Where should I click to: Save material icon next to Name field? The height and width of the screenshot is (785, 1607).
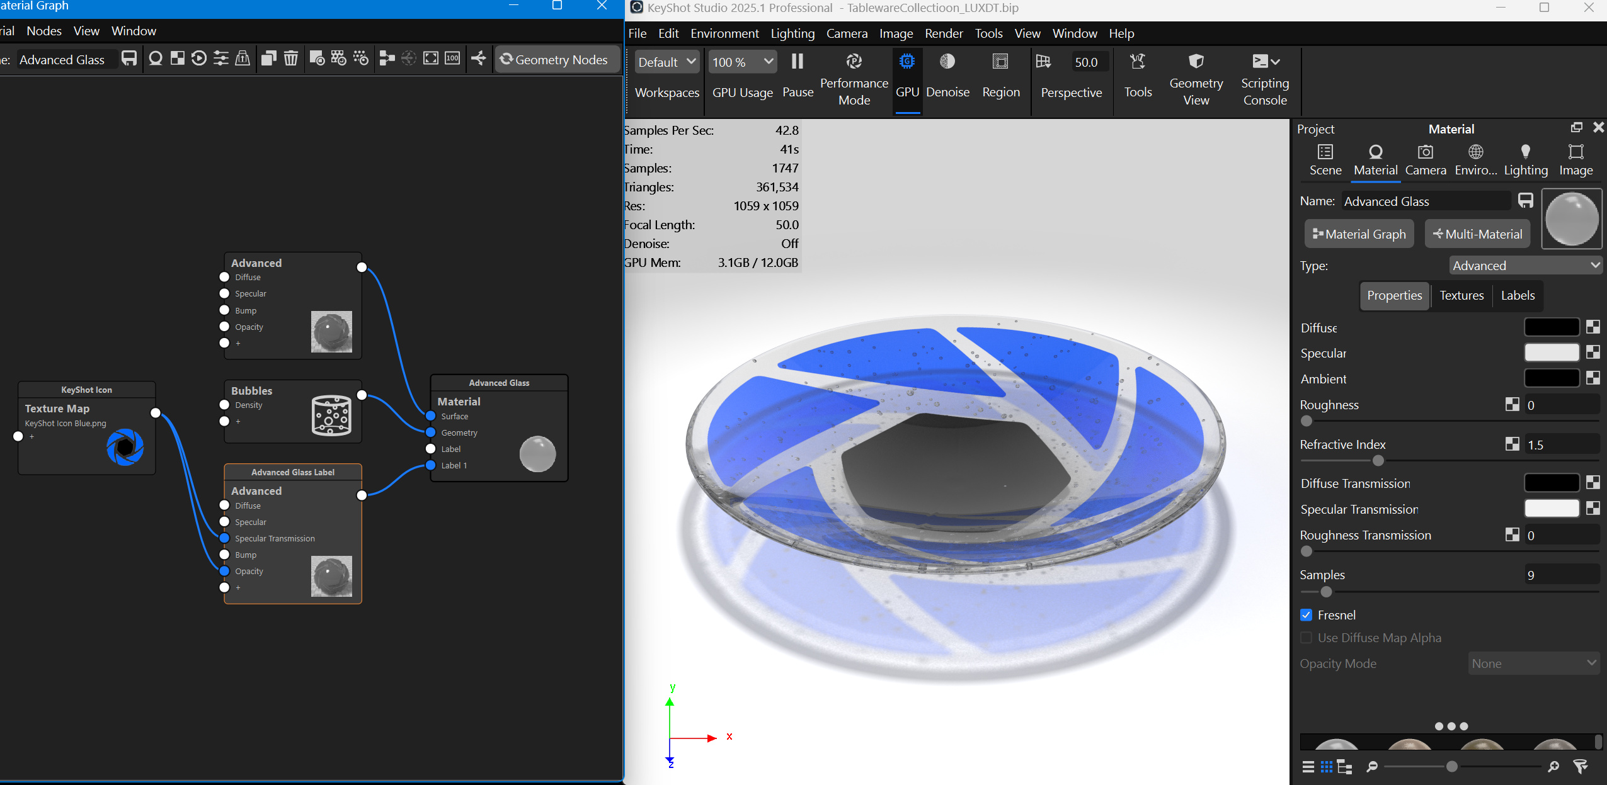coord(1525,201)
